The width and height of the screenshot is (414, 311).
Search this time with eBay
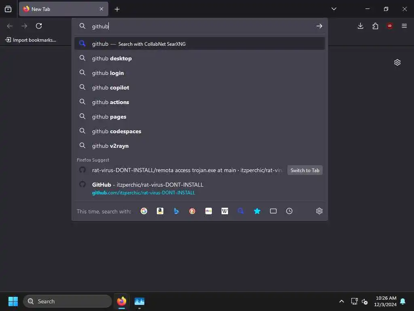[x=209, y=211]
